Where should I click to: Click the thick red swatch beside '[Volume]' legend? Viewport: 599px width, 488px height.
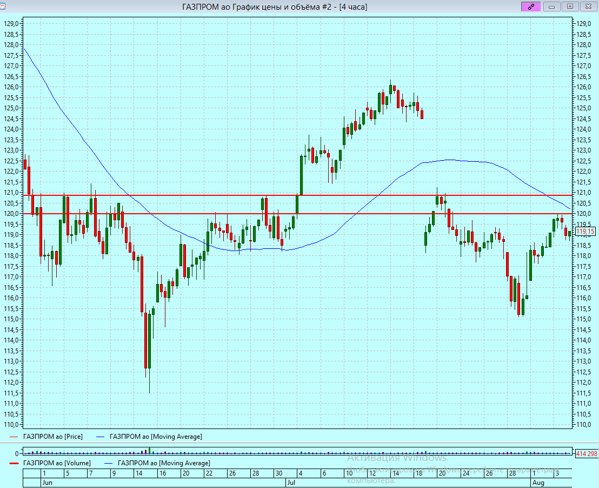14,464
